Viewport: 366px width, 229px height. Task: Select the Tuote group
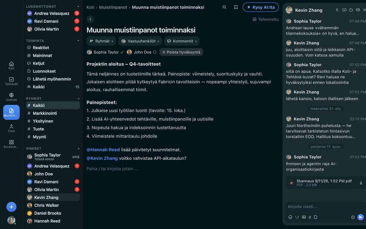pyautogui.click(x=53, y=129)
